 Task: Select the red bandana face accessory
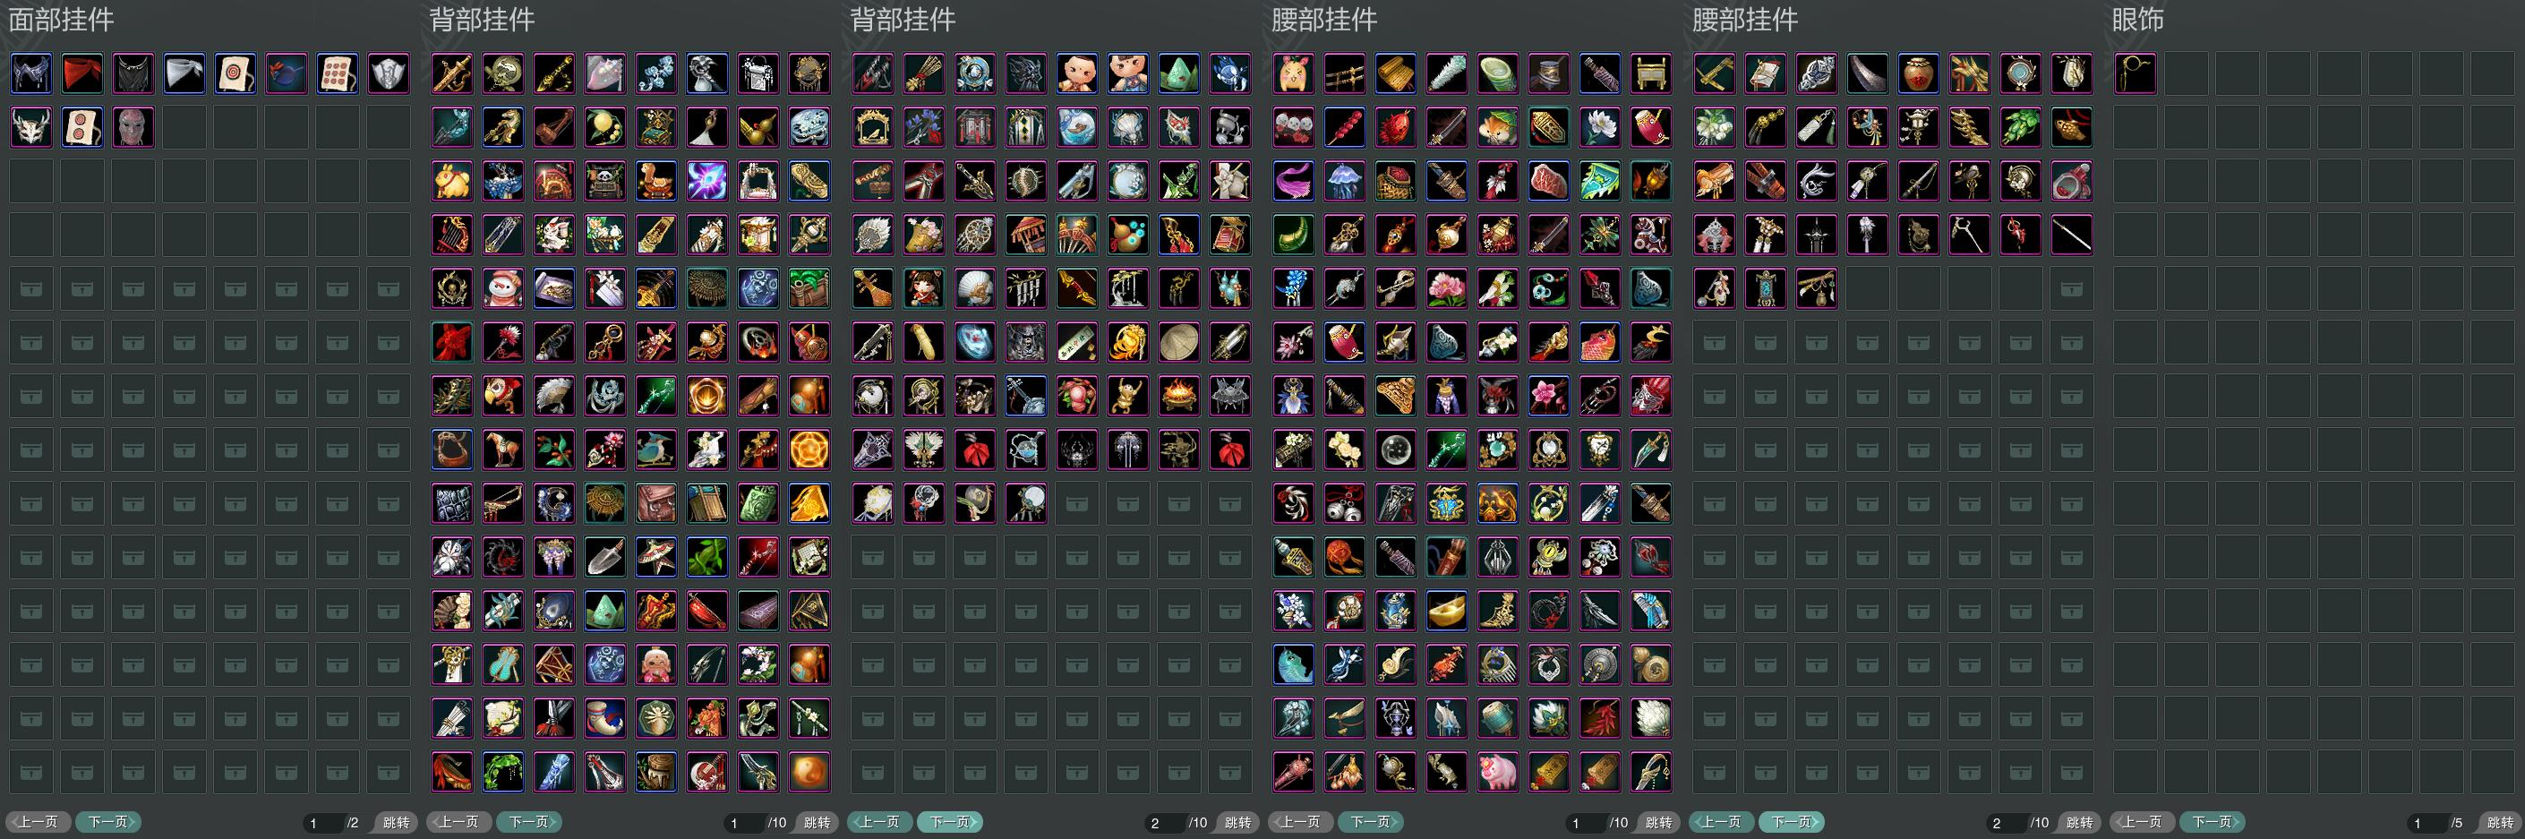click(82, 73)
